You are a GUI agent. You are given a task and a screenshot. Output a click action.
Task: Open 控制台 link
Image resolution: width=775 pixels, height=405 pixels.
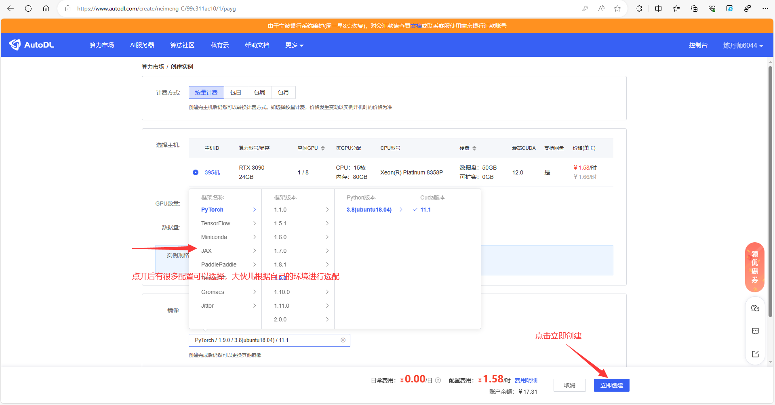click(x=698, y=45)
